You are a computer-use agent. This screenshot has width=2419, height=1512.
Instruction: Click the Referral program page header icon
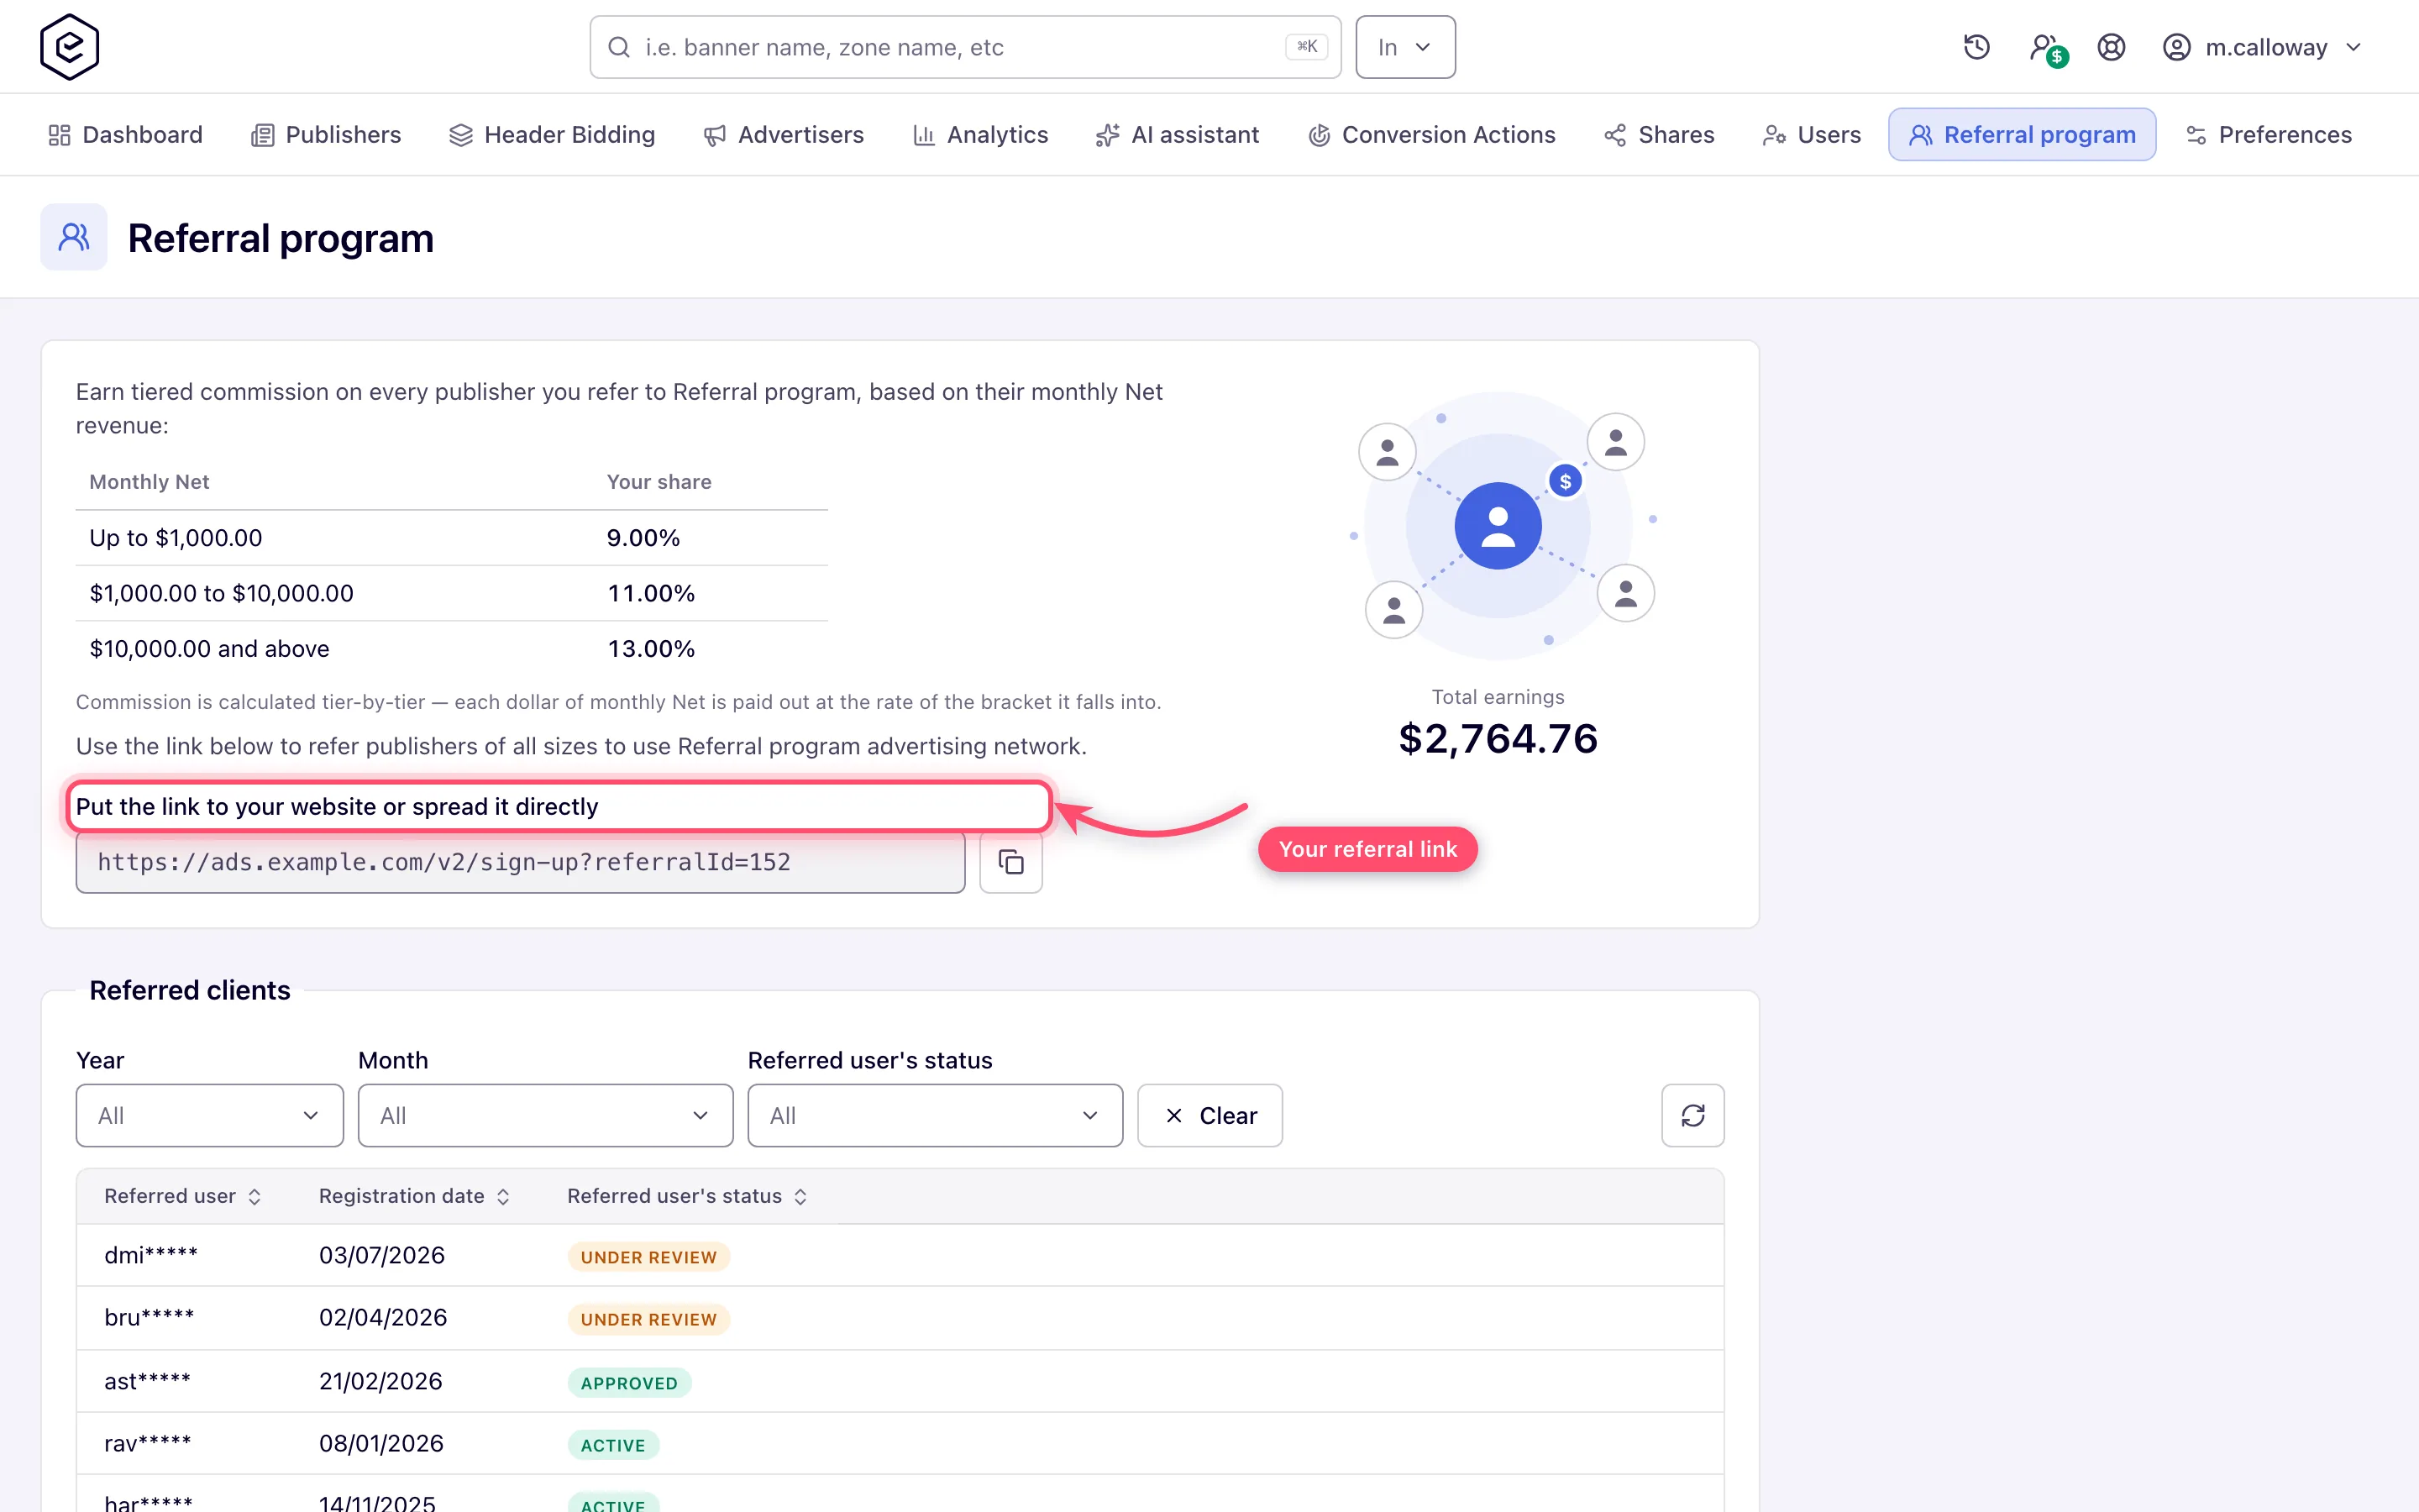[x=74, y=237]
